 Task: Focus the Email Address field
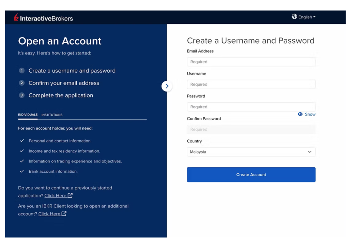[251, 62]
